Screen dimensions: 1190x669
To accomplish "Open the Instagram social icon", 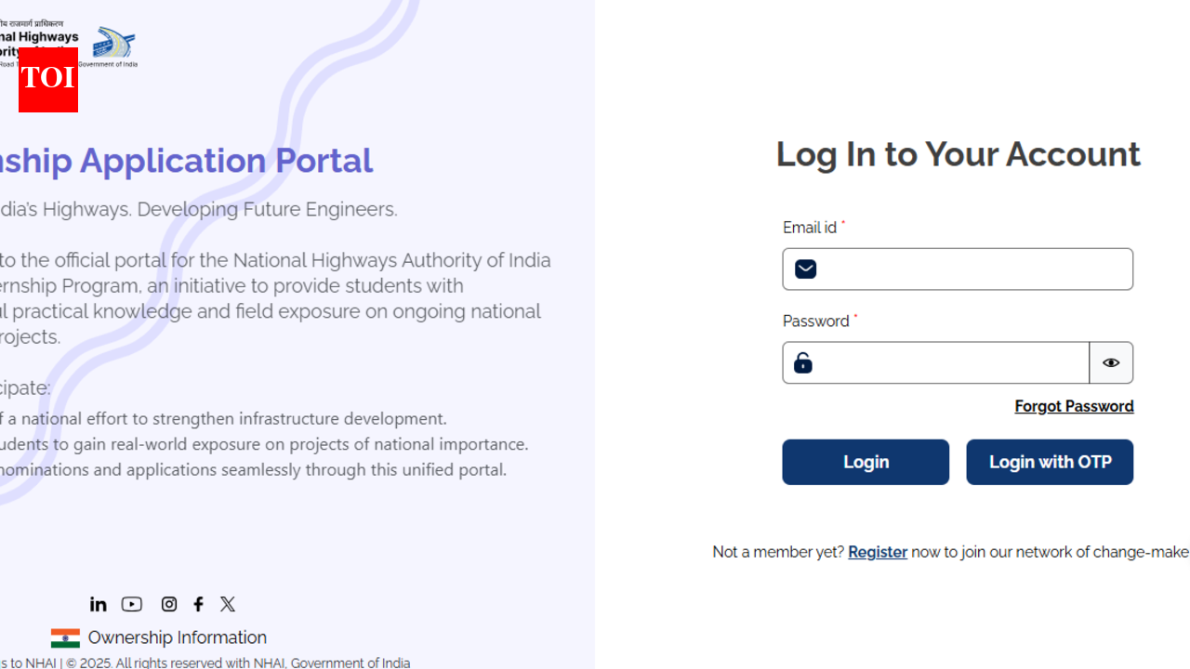I will (169, 604).
